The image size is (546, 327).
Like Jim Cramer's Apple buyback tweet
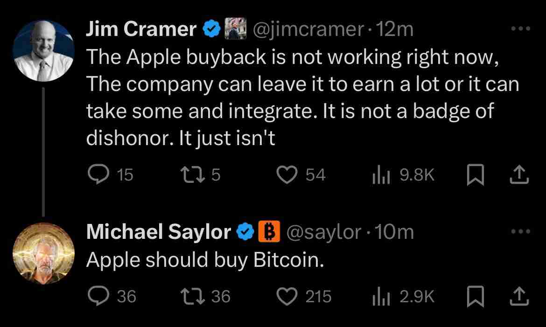[x=287, y=174]
